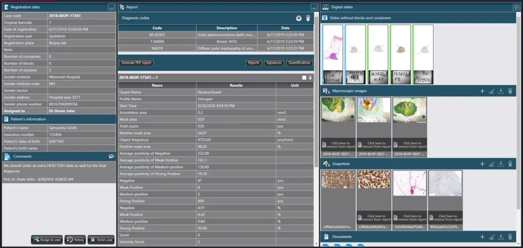Generate the PDF report
Screen dimensions: 523x248
coord(136,63)
